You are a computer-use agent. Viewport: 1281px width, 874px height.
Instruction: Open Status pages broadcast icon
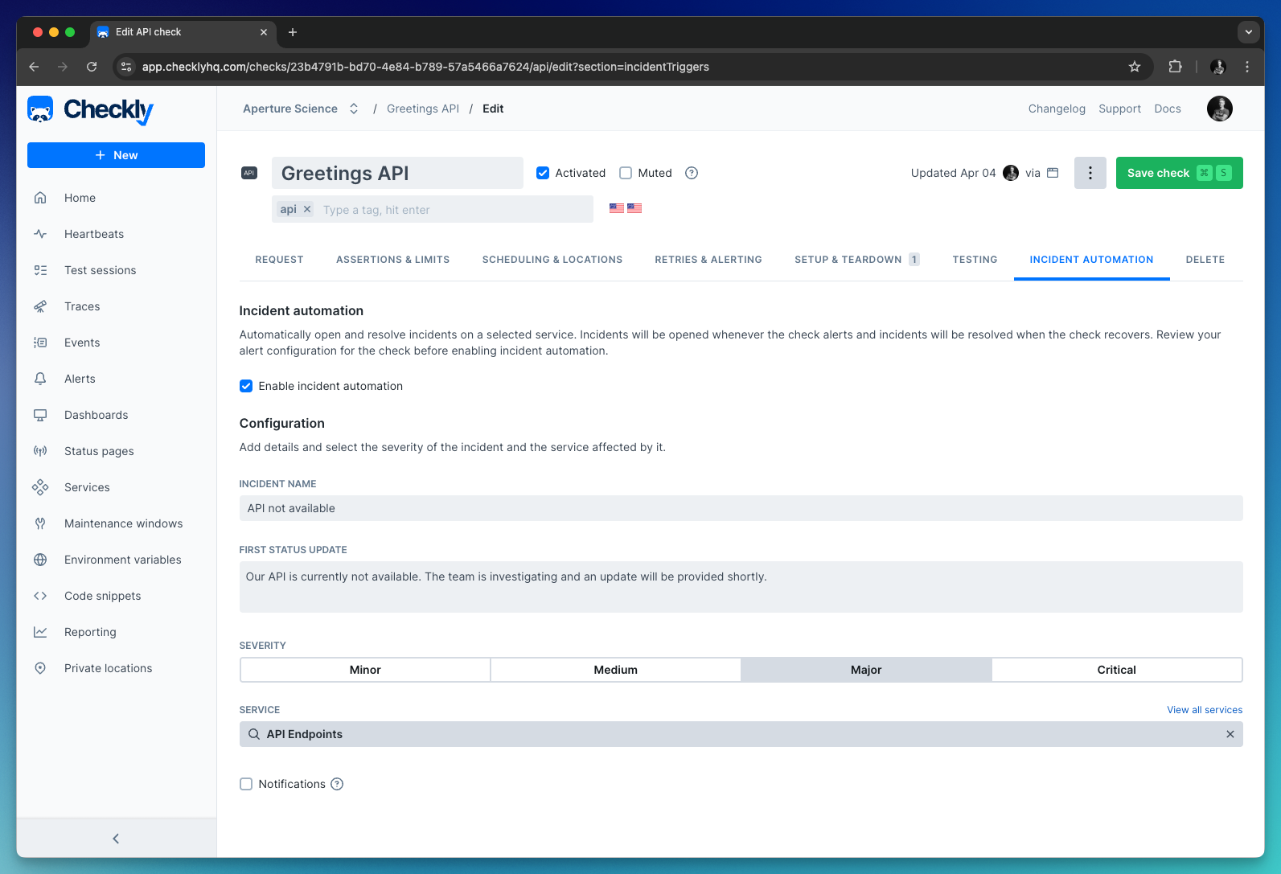pos(40,451)
